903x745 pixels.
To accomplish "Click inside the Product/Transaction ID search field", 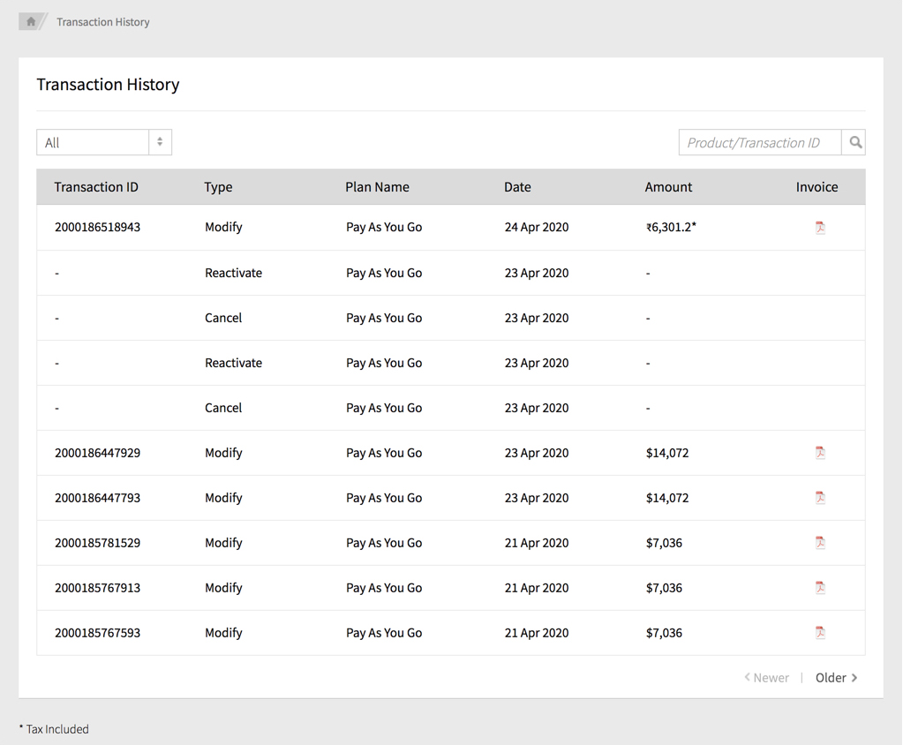I will pyautogui.click(x=759, y=141).
